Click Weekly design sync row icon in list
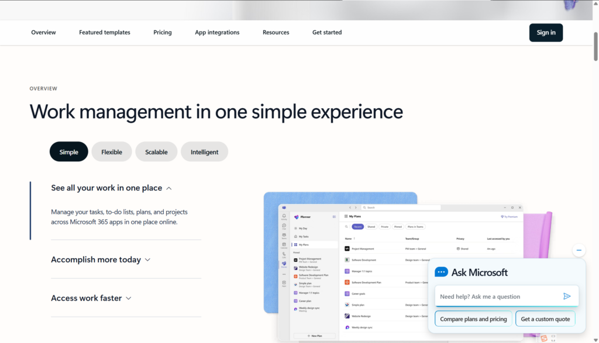 (347, 327)
